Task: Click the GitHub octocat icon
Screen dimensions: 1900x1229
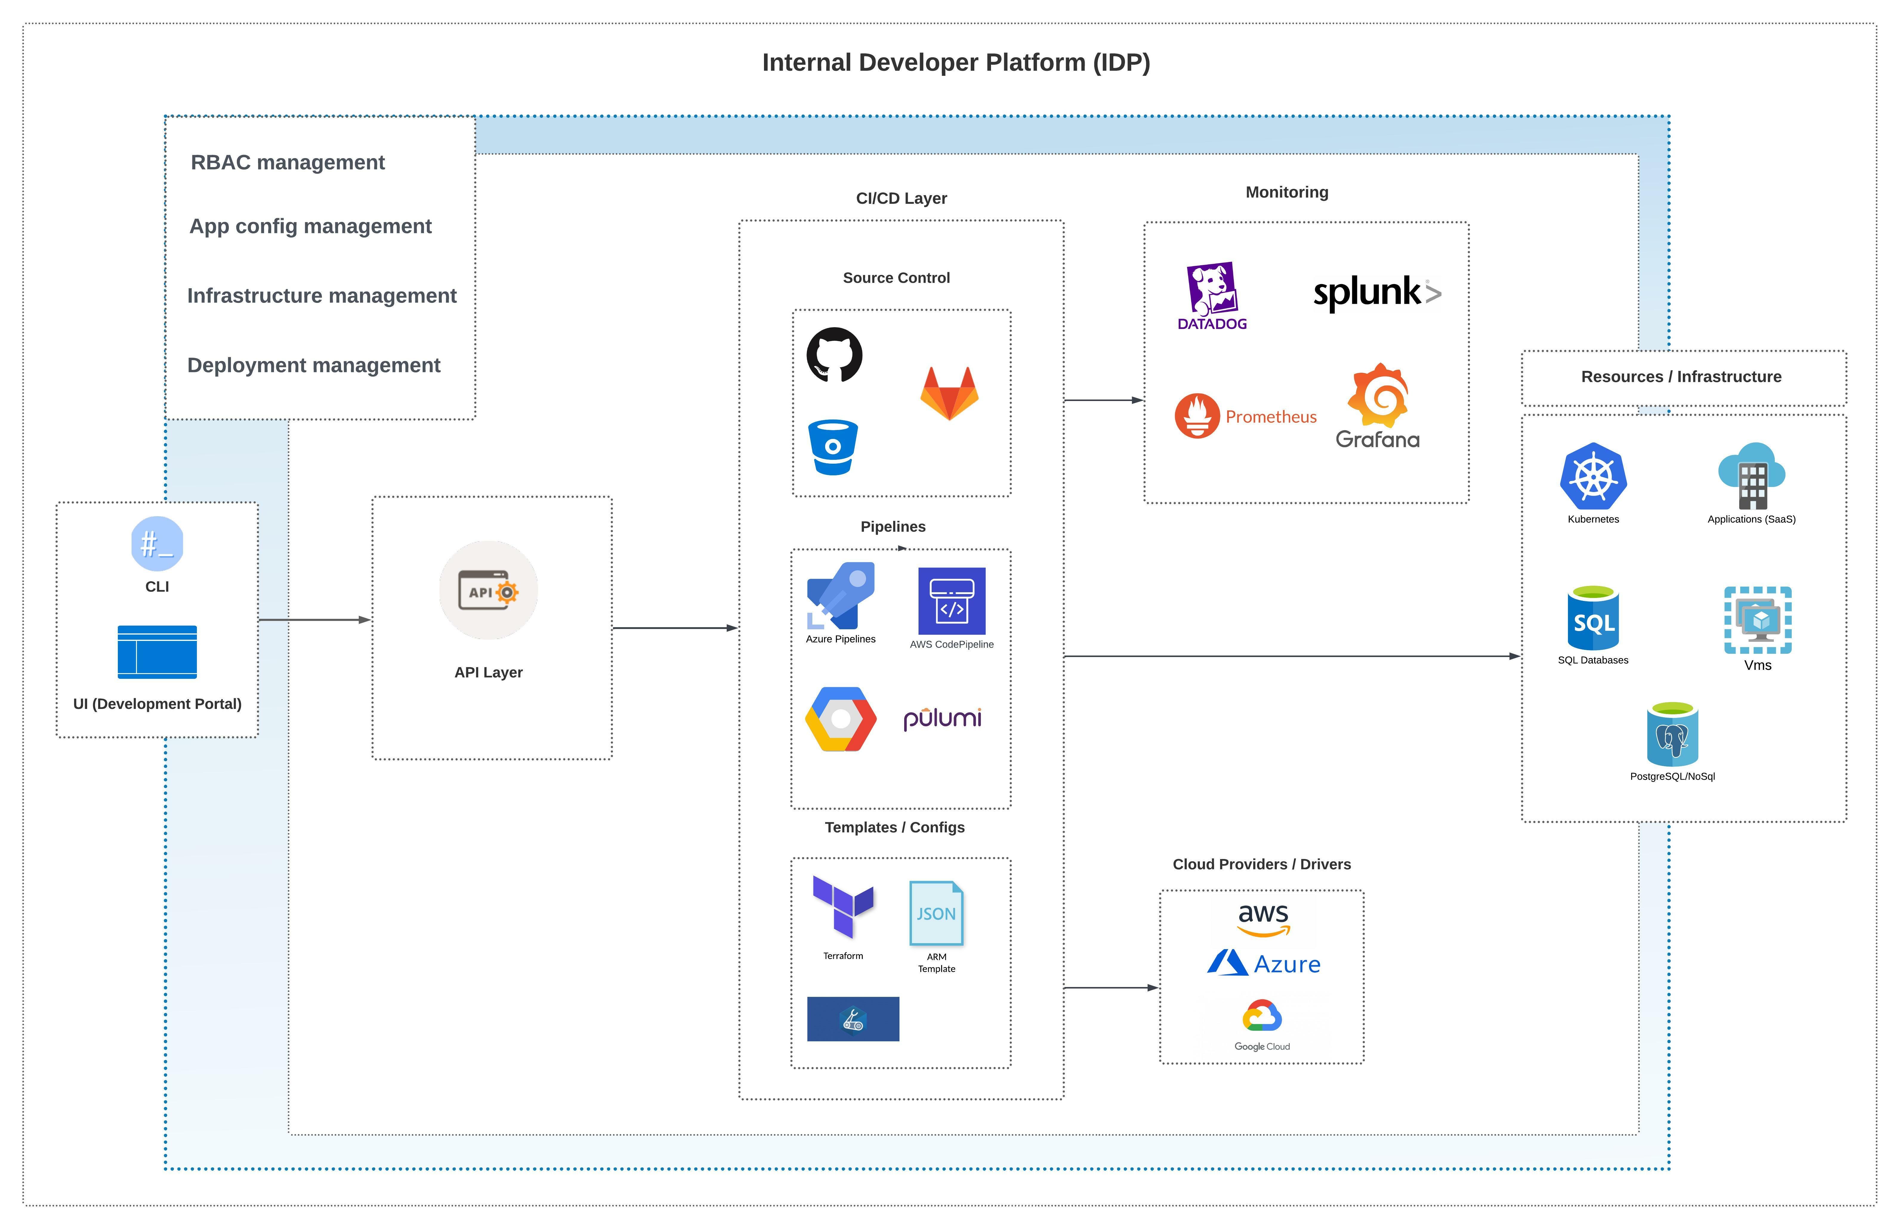Action: pos(834,354)
